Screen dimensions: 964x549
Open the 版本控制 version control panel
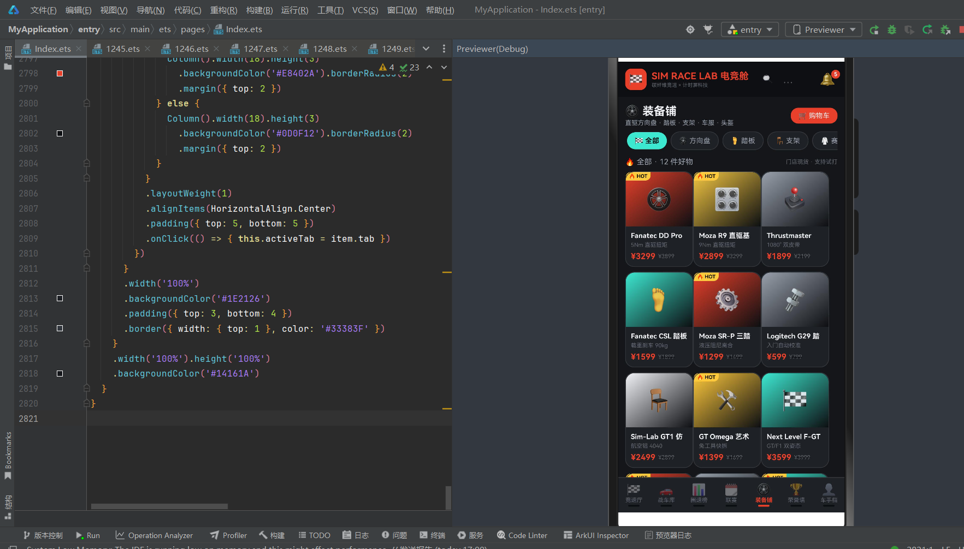pos(43,535)
